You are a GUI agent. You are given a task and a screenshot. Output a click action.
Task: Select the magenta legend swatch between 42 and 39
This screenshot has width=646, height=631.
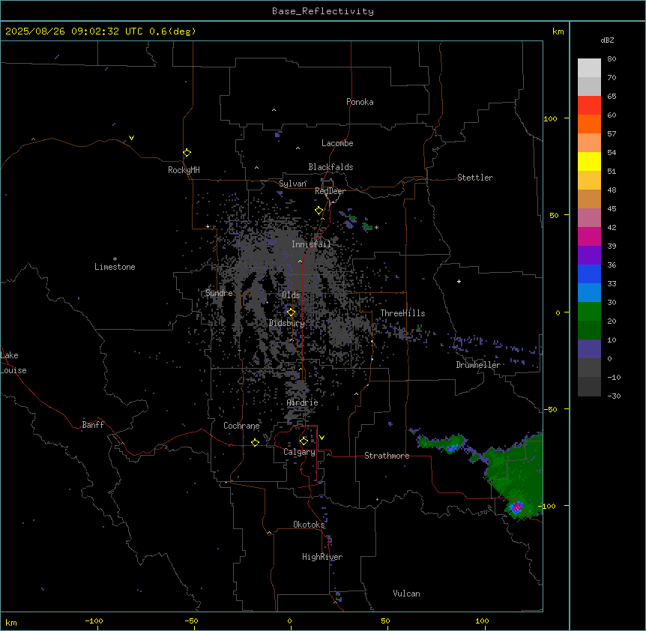coord(589,236)
